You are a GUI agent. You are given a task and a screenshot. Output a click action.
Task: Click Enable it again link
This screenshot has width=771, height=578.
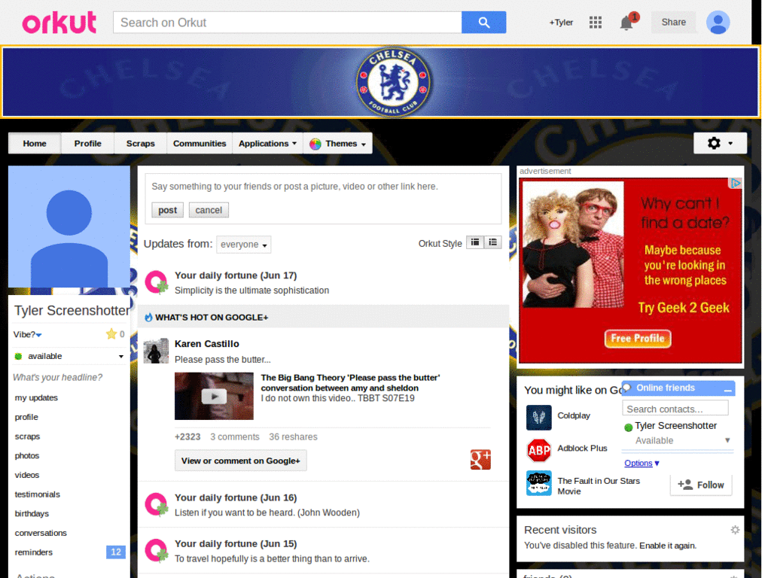coord(668,546)
